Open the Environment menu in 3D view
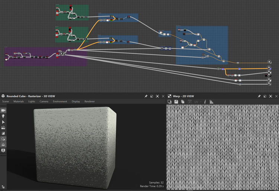The height and width of the screenshot is (191, 279). [x=60, y=102]
